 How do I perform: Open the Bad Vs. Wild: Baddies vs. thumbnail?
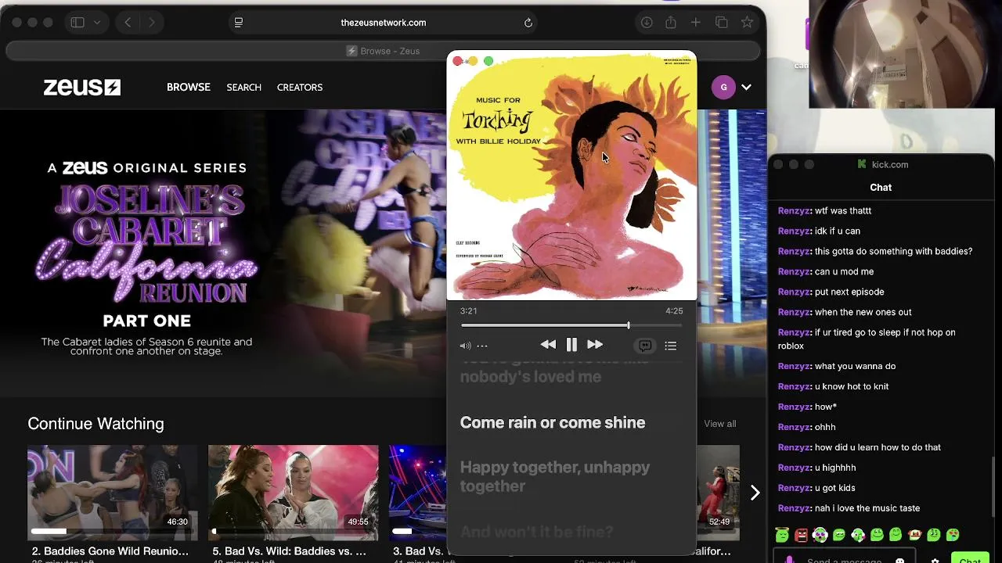click(x=293, y=493)
